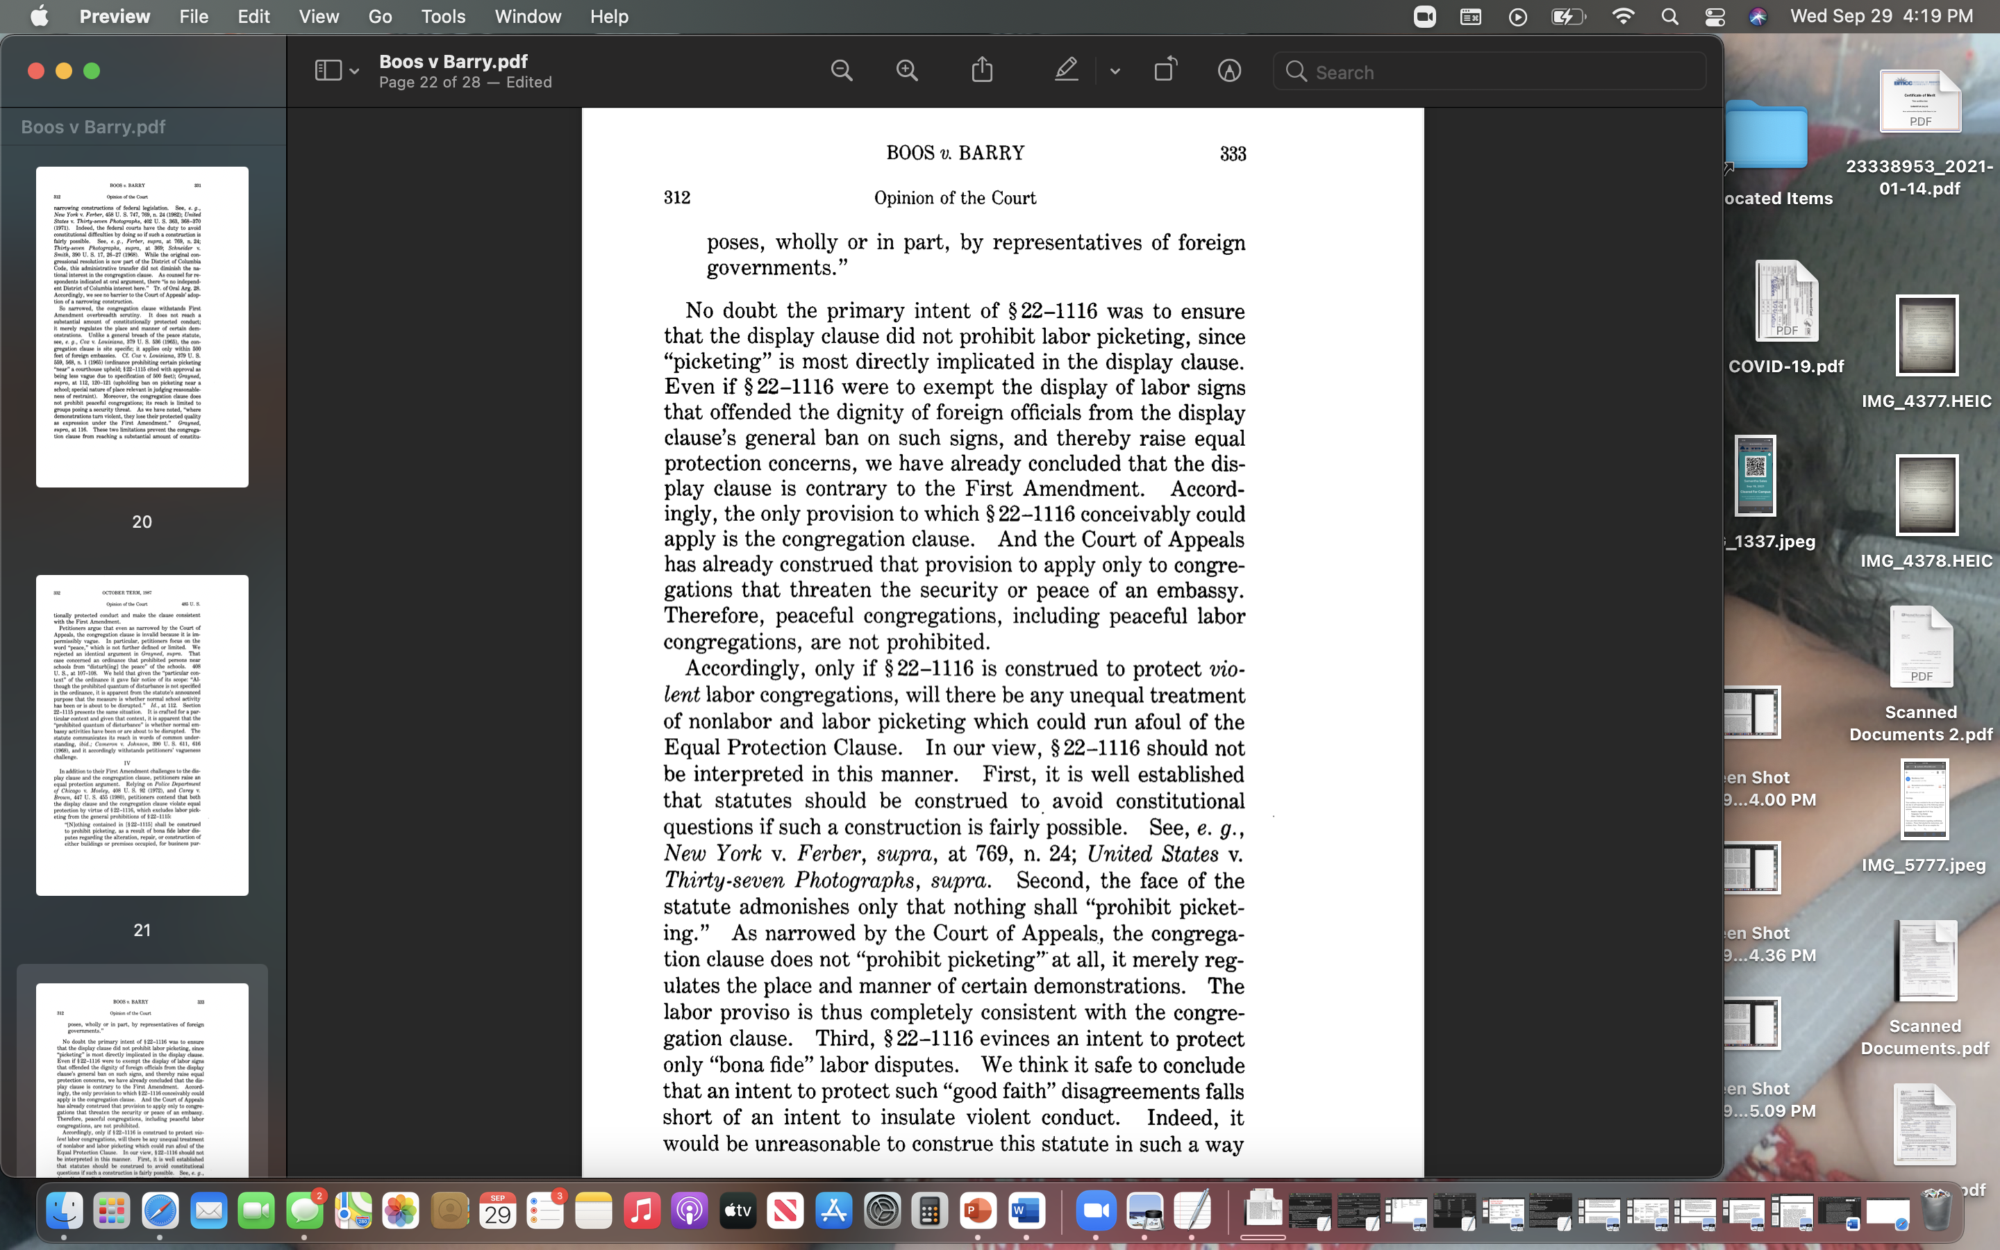Open Spotlight search from the menu bar

1669,17
